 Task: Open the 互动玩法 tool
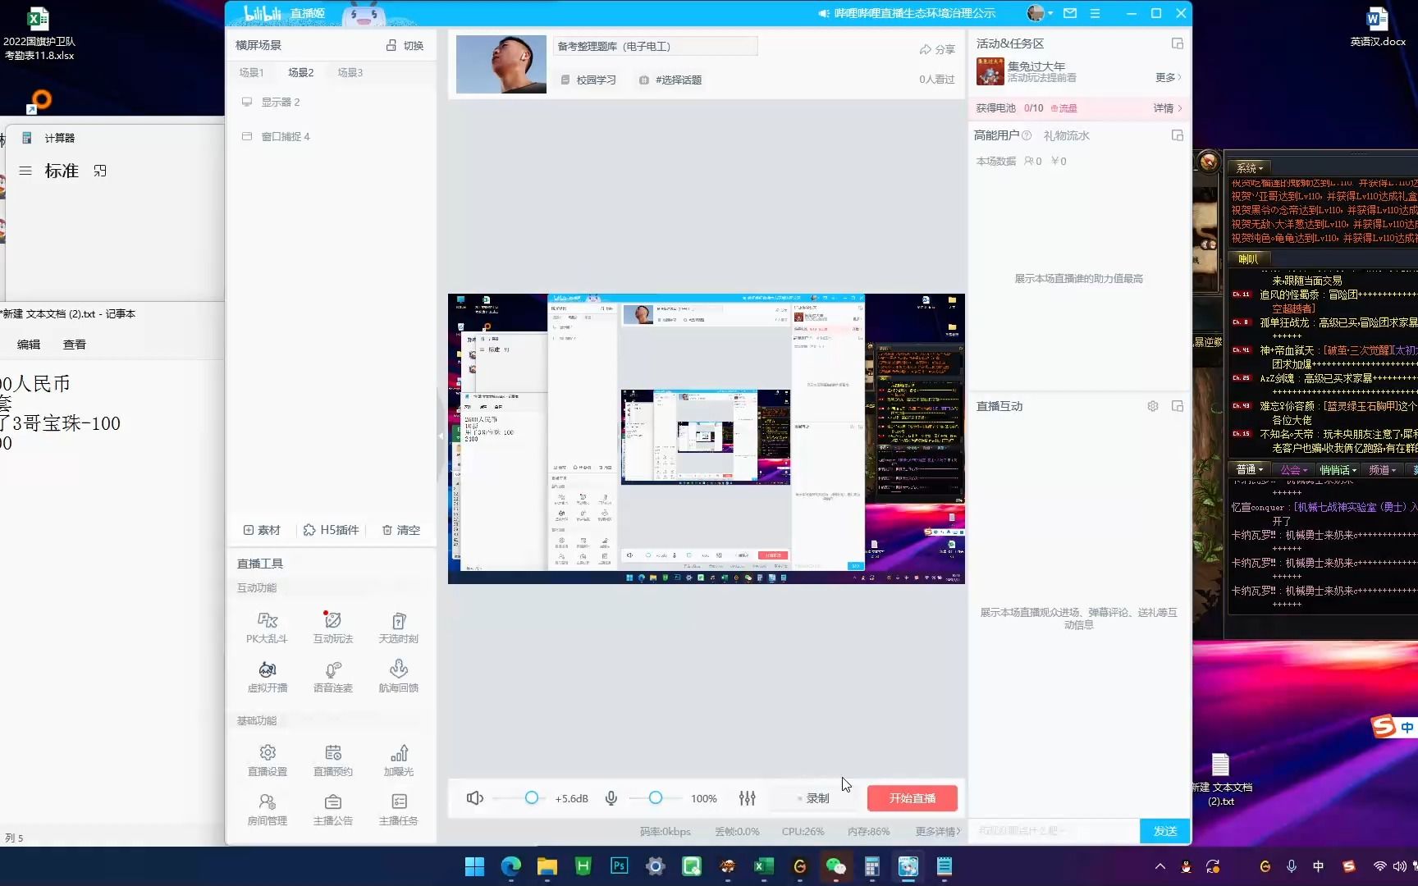pos(333,628)
